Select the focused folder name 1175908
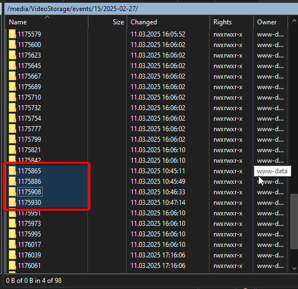 click(x=29, y=192)
